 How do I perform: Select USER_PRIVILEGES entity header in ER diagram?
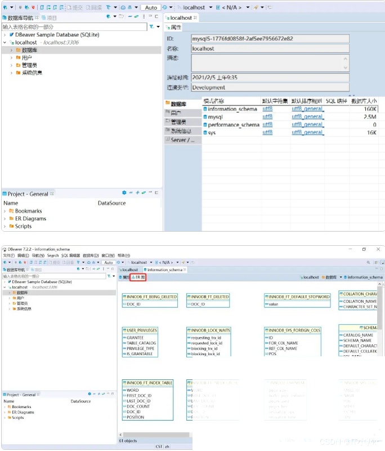[x=140, y=330]
